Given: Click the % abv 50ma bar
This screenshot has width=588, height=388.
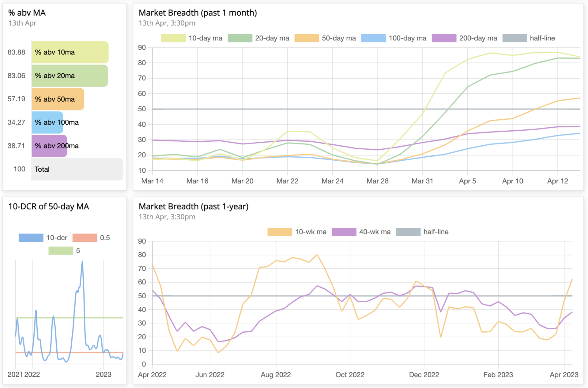Looking at the screenshot, I should tap(58, 99).
